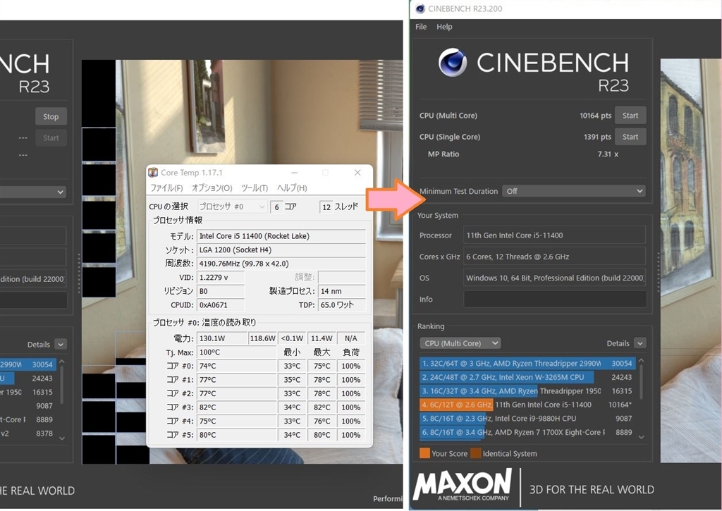Open Core Temp オプション(O) menu

click(x=212, y=187)
